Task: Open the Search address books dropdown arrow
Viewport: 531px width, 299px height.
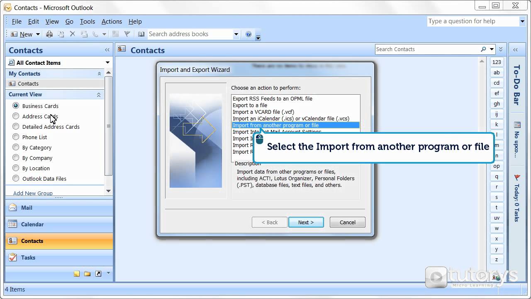Action: tap(236, 34)
